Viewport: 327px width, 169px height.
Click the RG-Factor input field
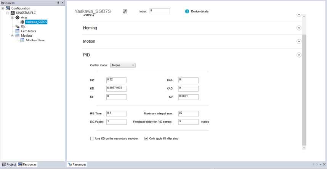click(116, 122)
